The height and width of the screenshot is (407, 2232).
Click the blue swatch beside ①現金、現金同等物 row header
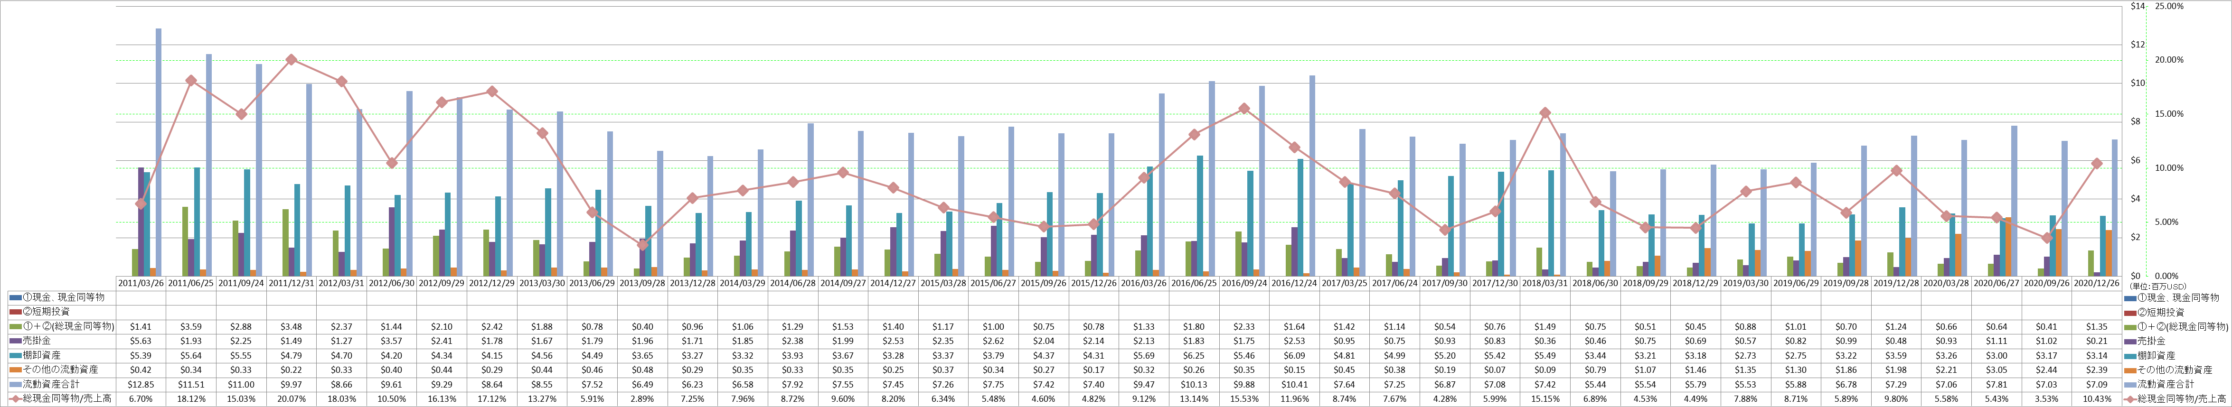16,297
